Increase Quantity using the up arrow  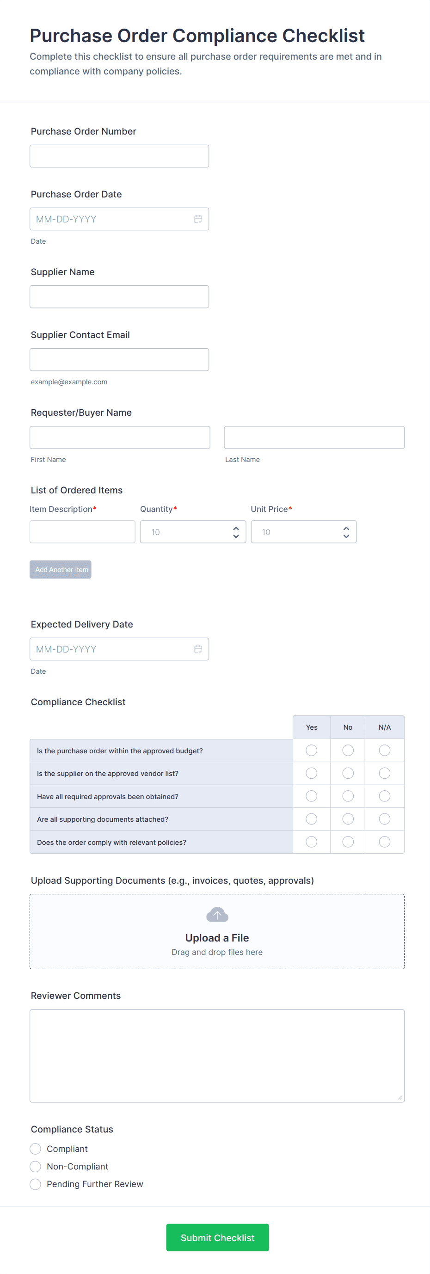pyautogui.click(x=236, y=528)
